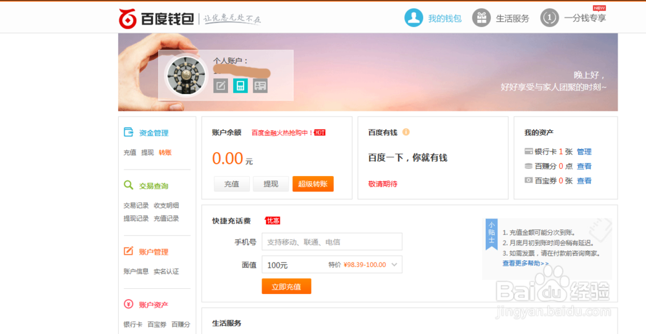Click the profile avatar image

pyautogui.click(x=186, y=75)
